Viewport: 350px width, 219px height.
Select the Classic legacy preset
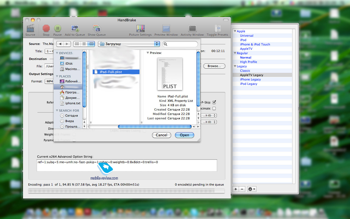pos(245,71)
